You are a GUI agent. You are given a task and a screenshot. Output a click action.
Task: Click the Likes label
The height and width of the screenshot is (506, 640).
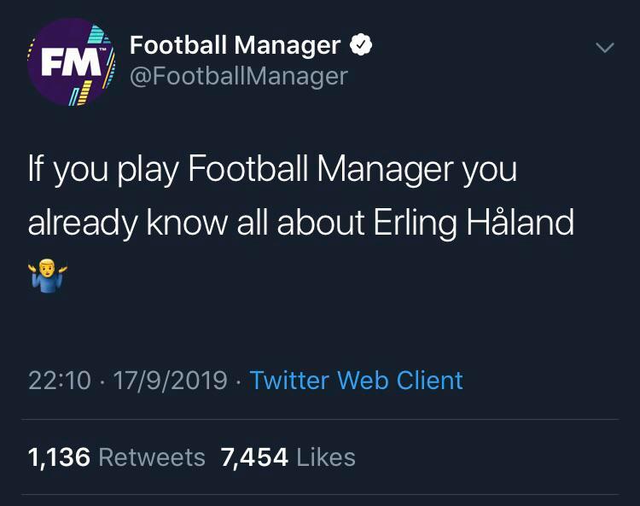pos(326,457)
